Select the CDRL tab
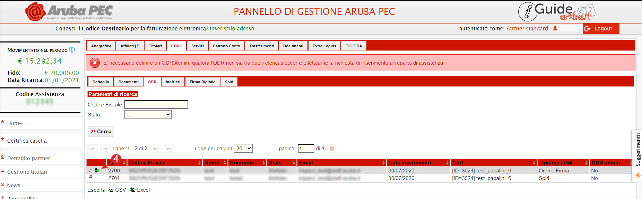The image size is (642, 199). (x=176, y=46)
